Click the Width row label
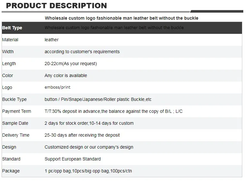This screenshot has height=185, width=251. coord(8,52)
